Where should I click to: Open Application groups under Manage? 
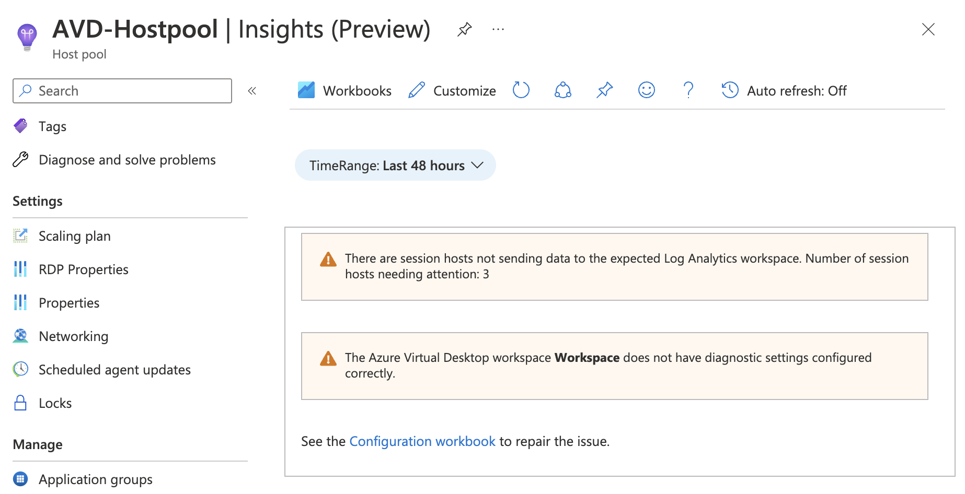pos(95,479)
